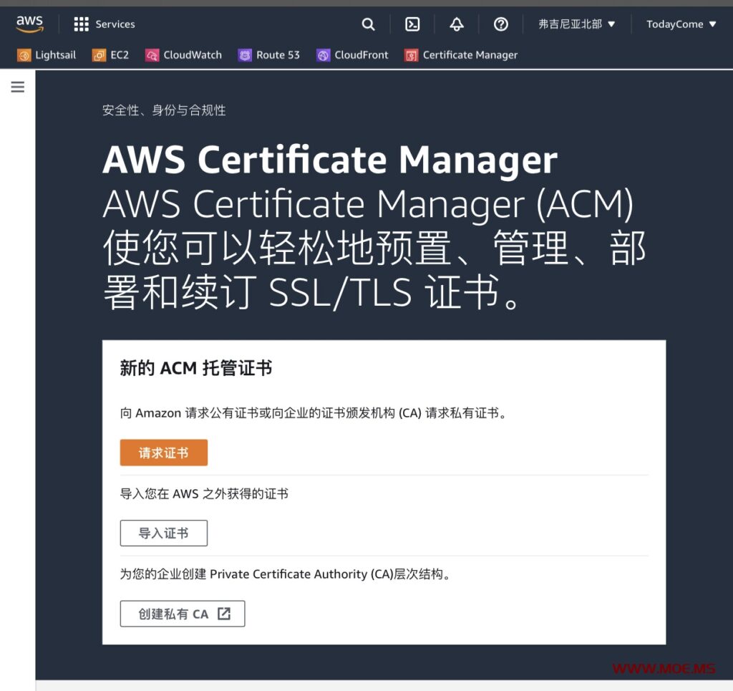Open the Services grid menu

[82, 24]
